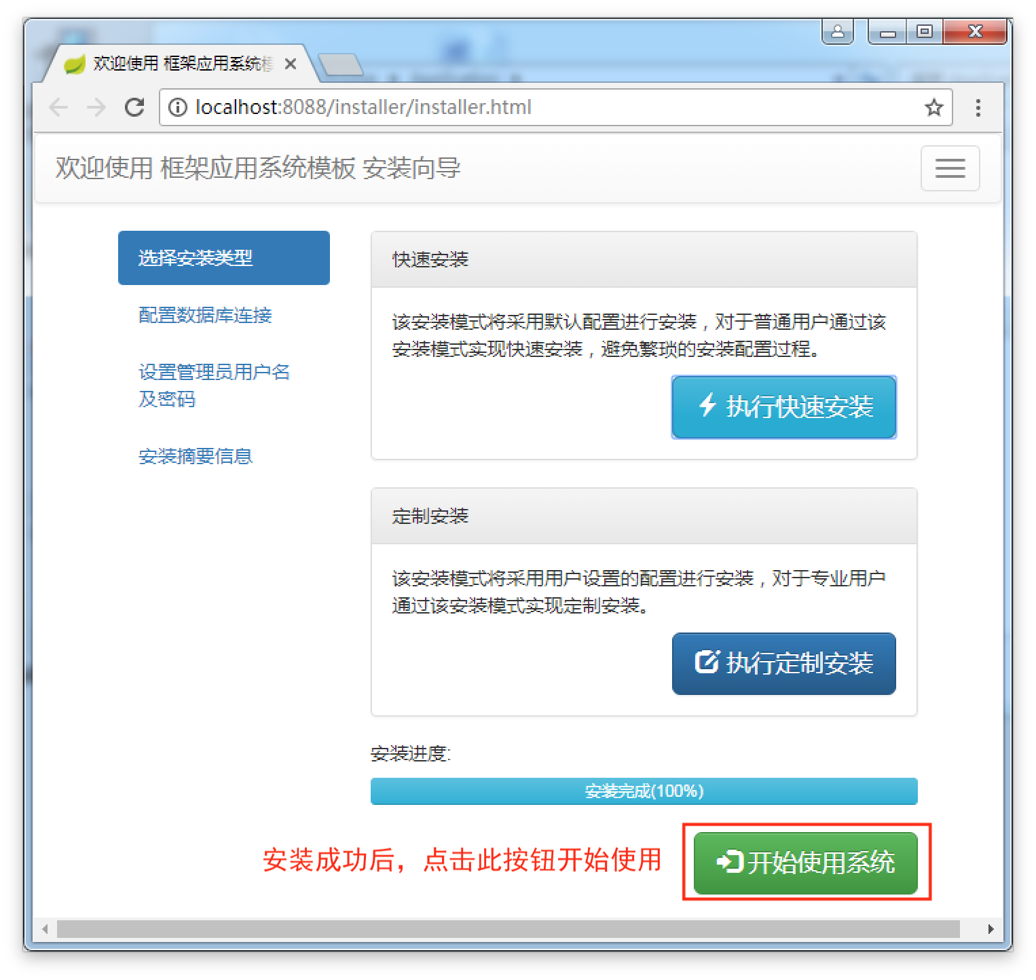Open 配置数据库连接 sidebar step

point(205,315)
